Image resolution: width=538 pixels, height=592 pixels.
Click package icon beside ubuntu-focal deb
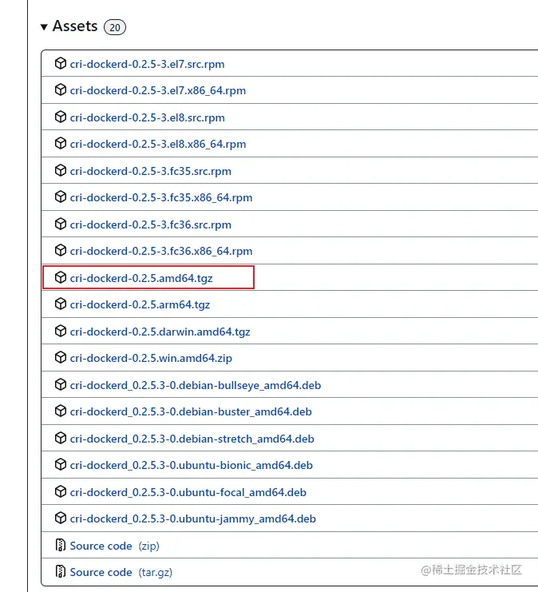(61, 492)
